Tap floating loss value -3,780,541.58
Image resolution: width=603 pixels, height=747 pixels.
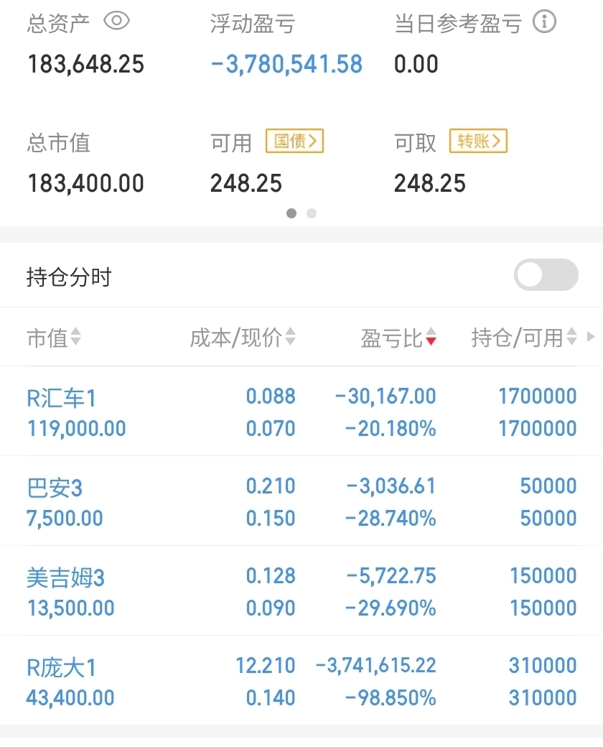pyautogui.click(x=286, y=65)
